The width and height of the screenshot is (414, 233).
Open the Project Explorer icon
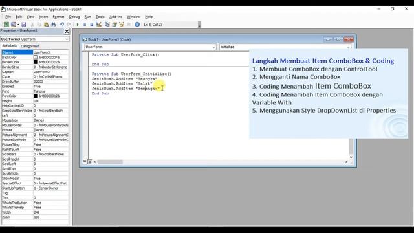[x=107, y=25]
